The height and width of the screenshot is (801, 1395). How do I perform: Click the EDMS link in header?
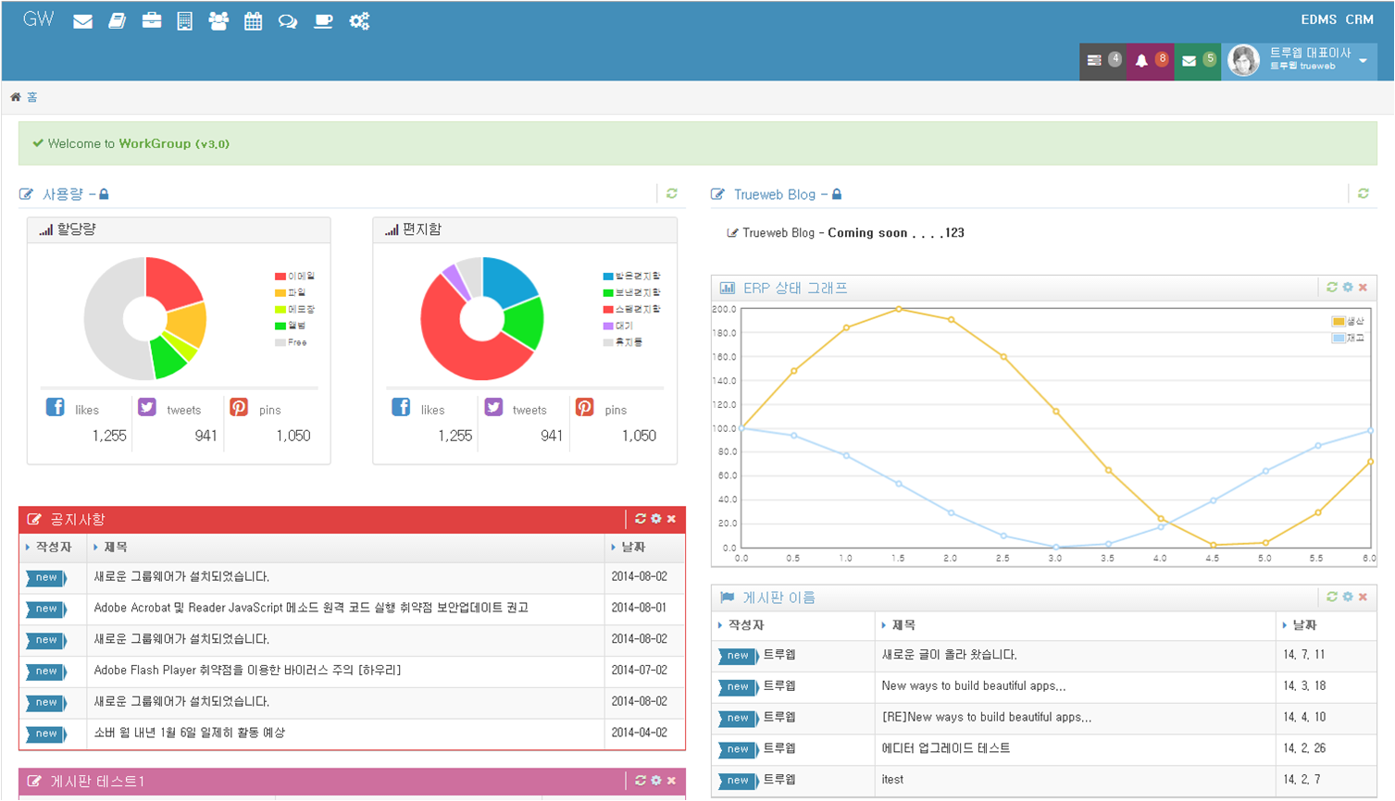(x=1318, y=19)
